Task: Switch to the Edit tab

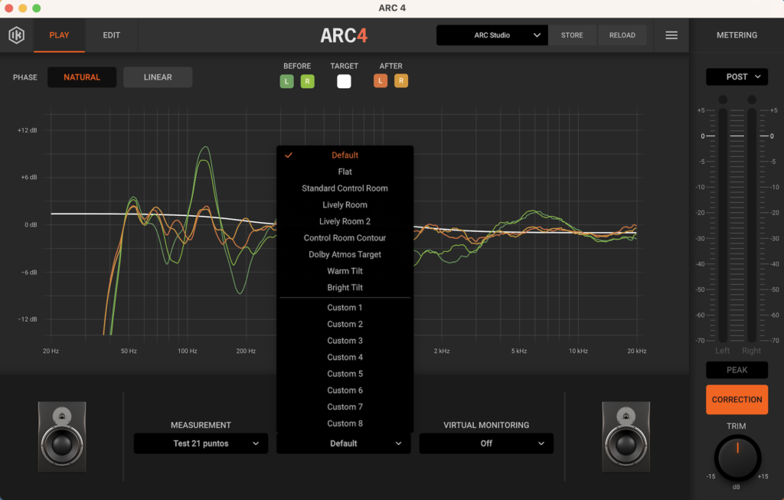Action: 111,35
